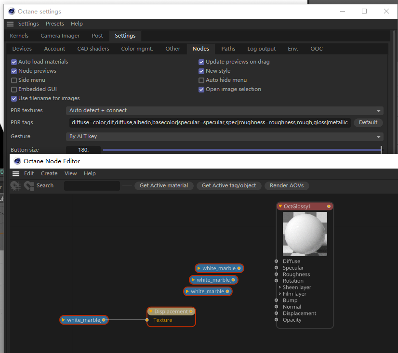This screenshot has width=398, height=353.
Task: Open Help menu in Octane settings
Action: pyautogui.click(x=77, y=24)
